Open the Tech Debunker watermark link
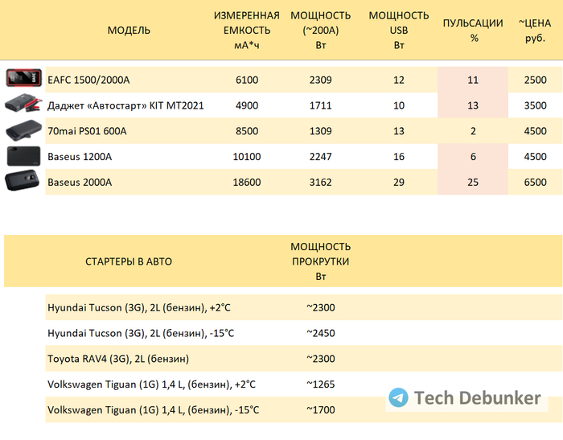This screenshot has width=563, height=440. coord(476,397)
